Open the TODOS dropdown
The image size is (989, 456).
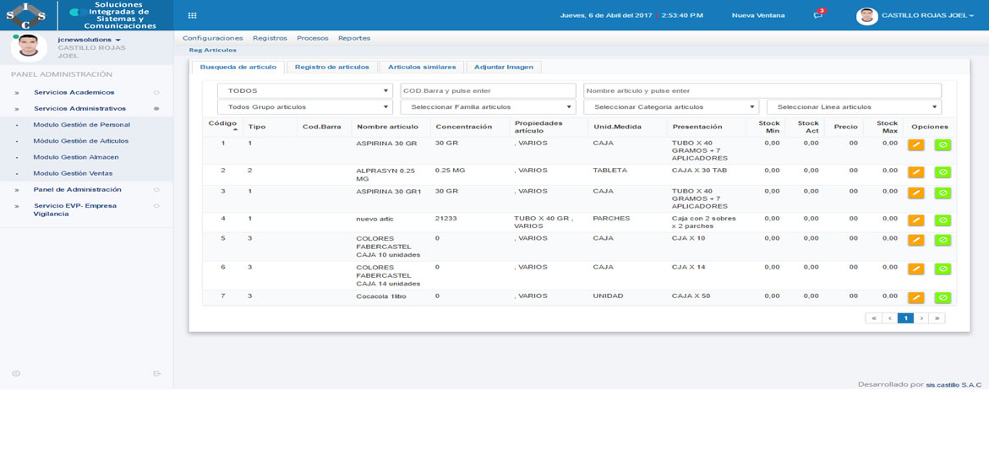[305, 90]
